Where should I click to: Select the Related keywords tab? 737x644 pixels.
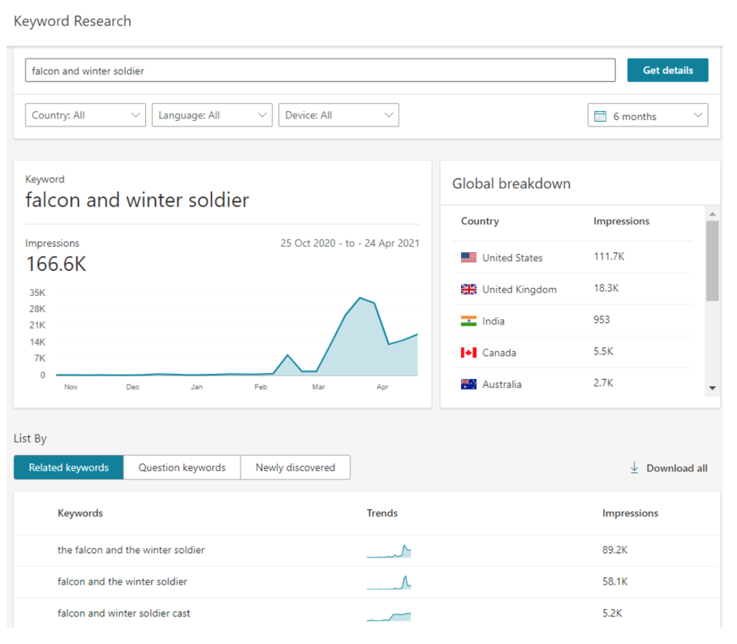(69, 467)
